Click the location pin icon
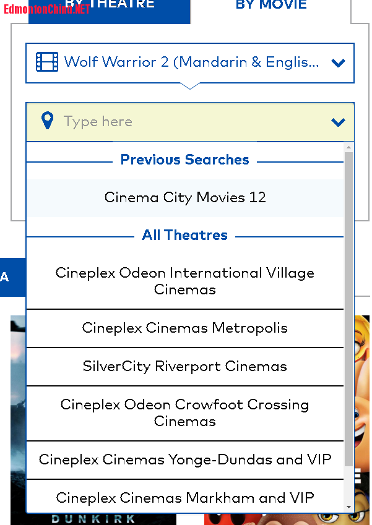 pos(47,121)
